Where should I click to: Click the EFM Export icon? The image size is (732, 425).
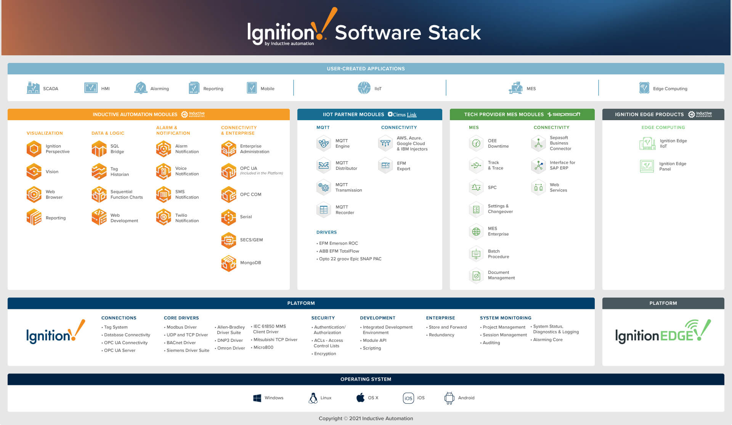pos(385,165)
